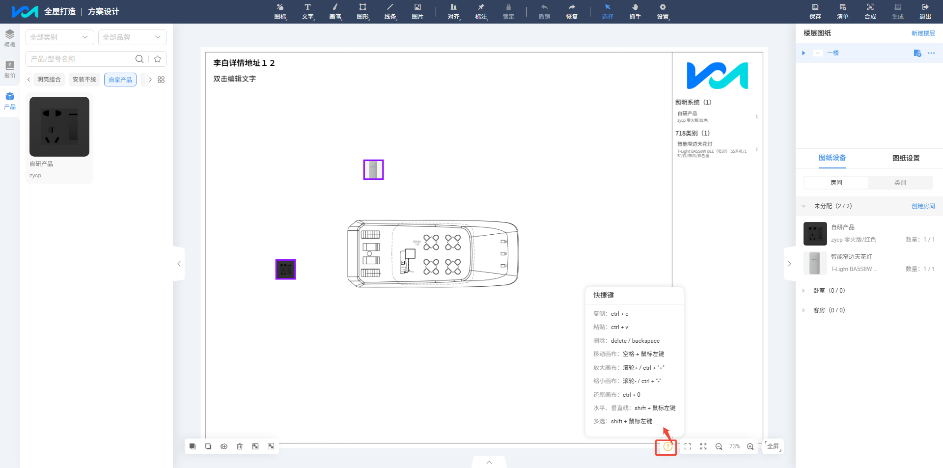The height and width of the screenshot is (468, 943).
Task: Open 设置 settings in toolbar
Action: pyautogui.click(x=663, y=11)
